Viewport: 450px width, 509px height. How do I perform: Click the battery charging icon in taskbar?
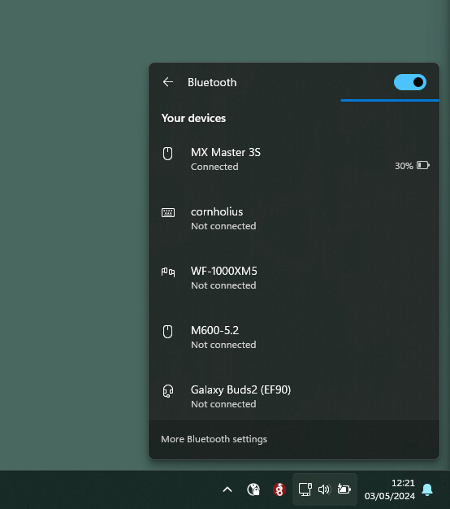click(x=344, y=489)
